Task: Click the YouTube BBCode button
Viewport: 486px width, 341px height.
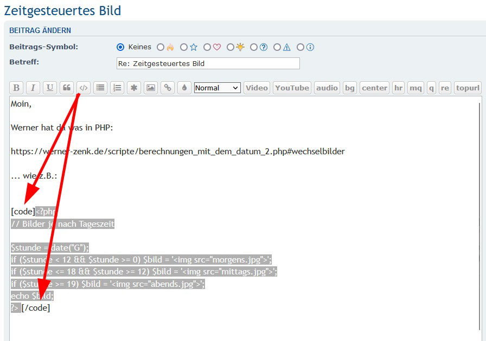Action: [292, 88]
